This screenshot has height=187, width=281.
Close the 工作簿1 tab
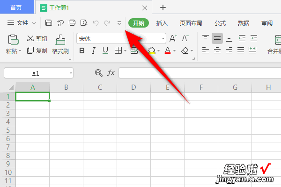(x=145, y=8)
